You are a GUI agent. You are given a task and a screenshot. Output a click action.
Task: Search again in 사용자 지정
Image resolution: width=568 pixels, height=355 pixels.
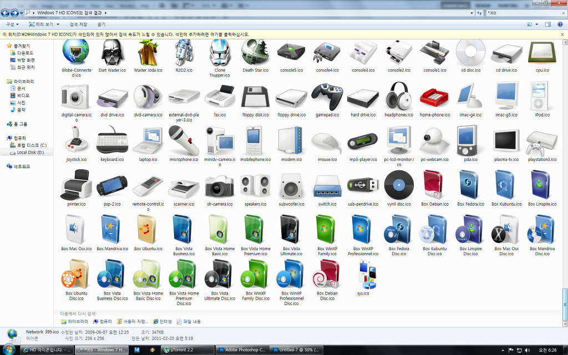coord(133,321)
